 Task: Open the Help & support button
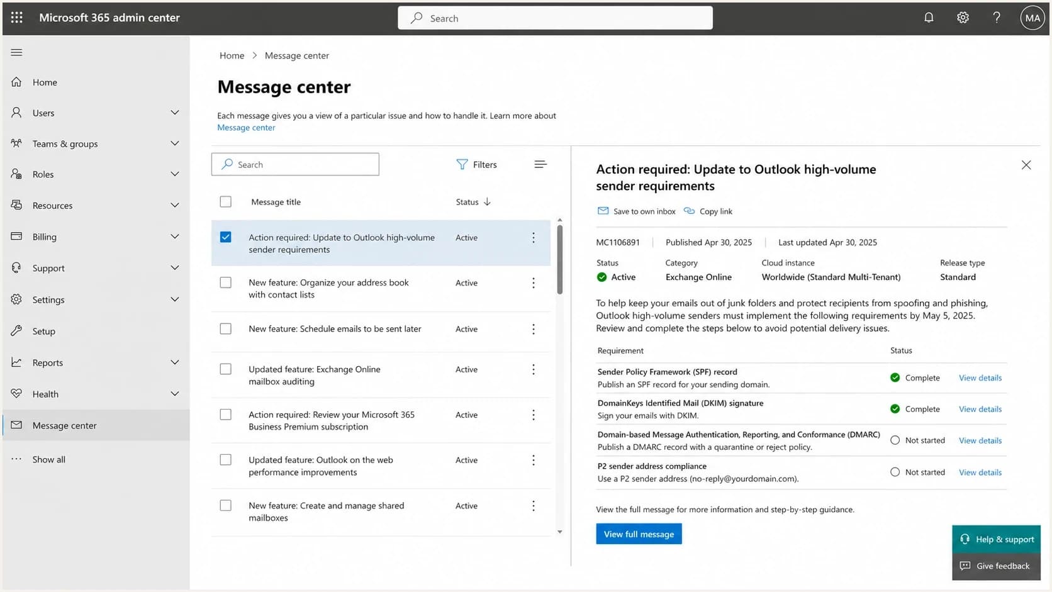click(x=997, y=539)
